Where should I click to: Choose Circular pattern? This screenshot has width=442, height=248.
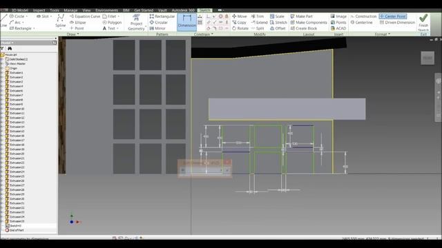click(x=158, y=22)
